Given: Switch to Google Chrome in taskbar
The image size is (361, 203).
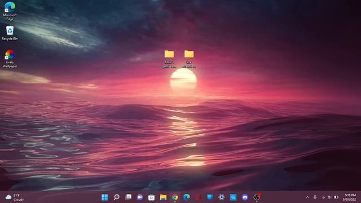Looking at the screenshot, I should pos(175,197).
